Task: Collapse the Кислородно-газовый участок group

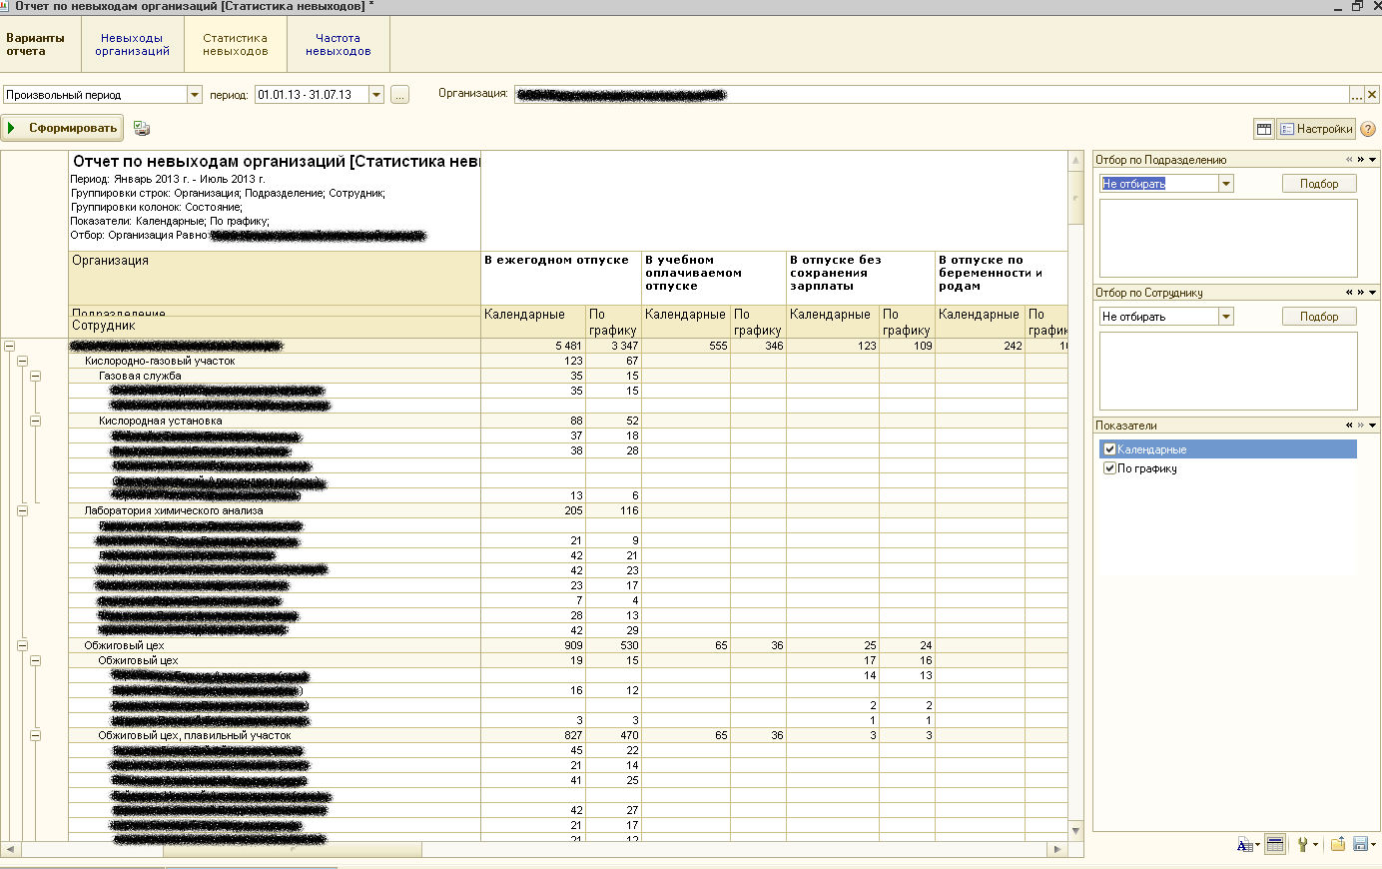Action: (x=22, y=361)
